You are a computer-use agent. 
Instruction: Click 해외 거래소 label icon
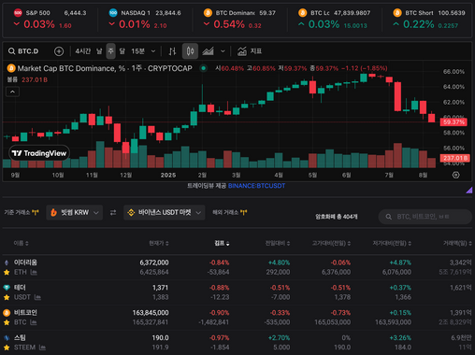click(243, 212)
